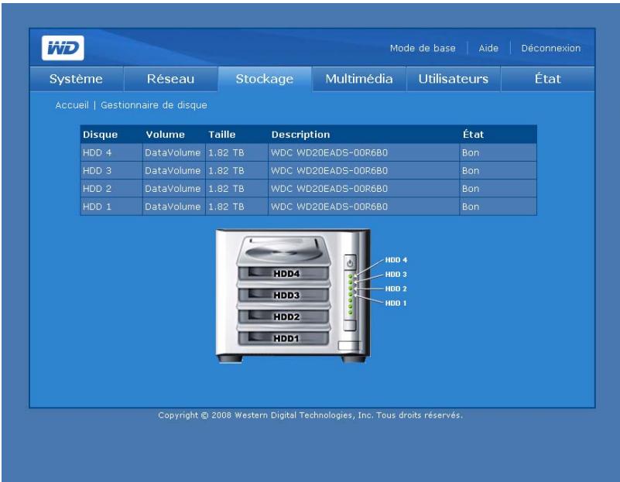Open the Système tab
The height and width of the screenshot is (482, 620).
click(77, 79)
